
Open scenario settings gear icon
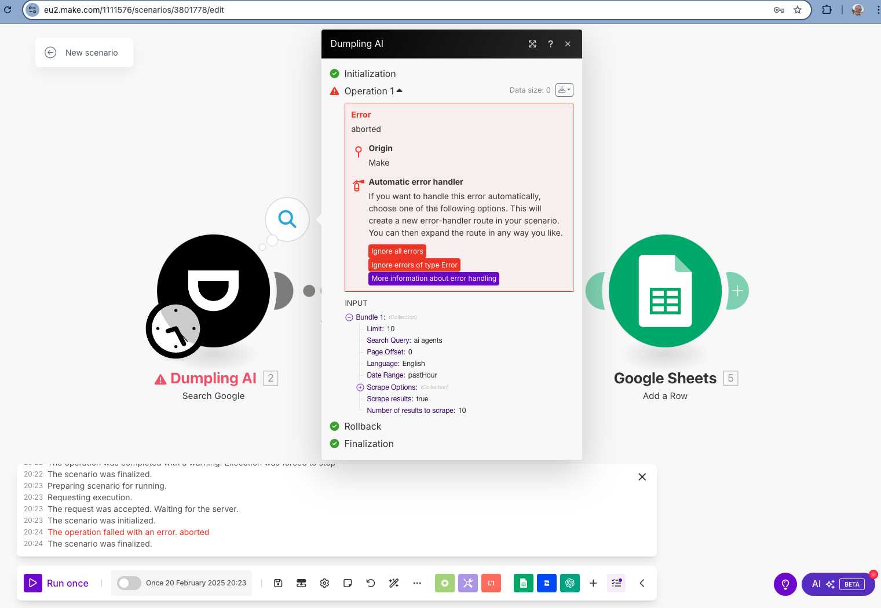(x=324, y=583)
